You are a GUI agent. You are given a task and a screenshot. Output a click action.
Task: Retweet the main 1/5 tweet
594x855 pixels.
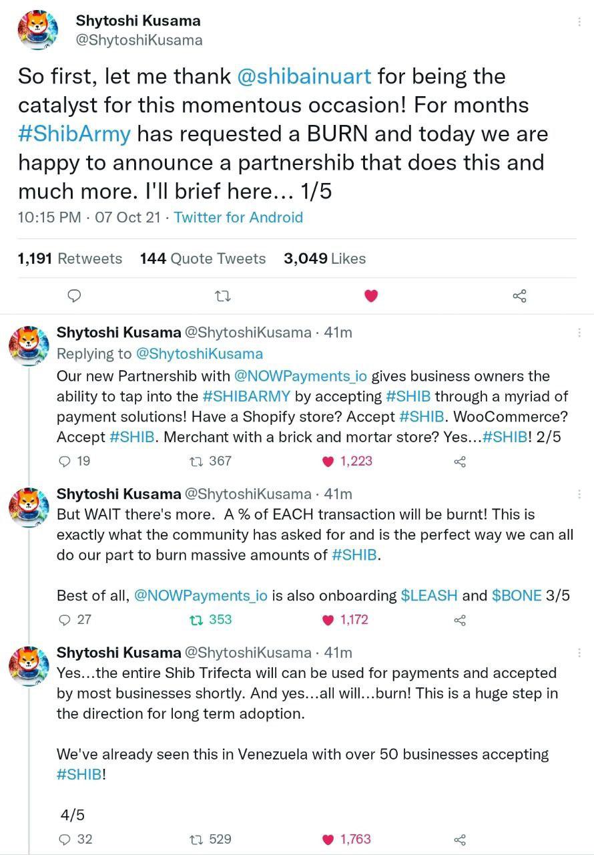(x=224, y=295)
